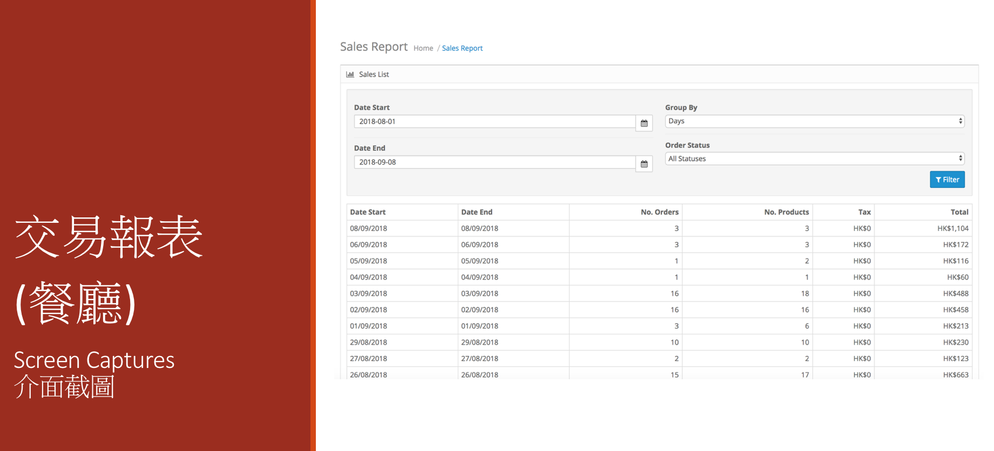Click the No. Products column header
994x451 pixels.
787,212
